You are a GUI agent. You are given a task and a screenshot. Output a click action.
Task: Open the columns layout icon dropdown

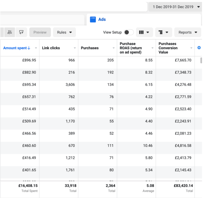[x=144, y=32]
